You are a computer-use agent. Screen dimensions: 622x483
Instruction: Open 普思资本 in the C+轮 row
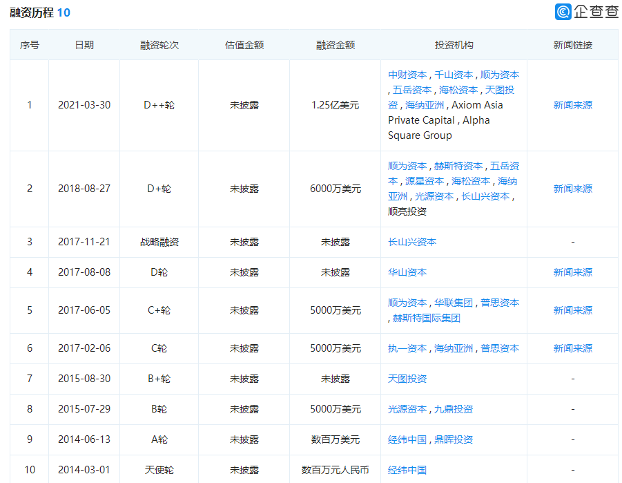[500, 303]
